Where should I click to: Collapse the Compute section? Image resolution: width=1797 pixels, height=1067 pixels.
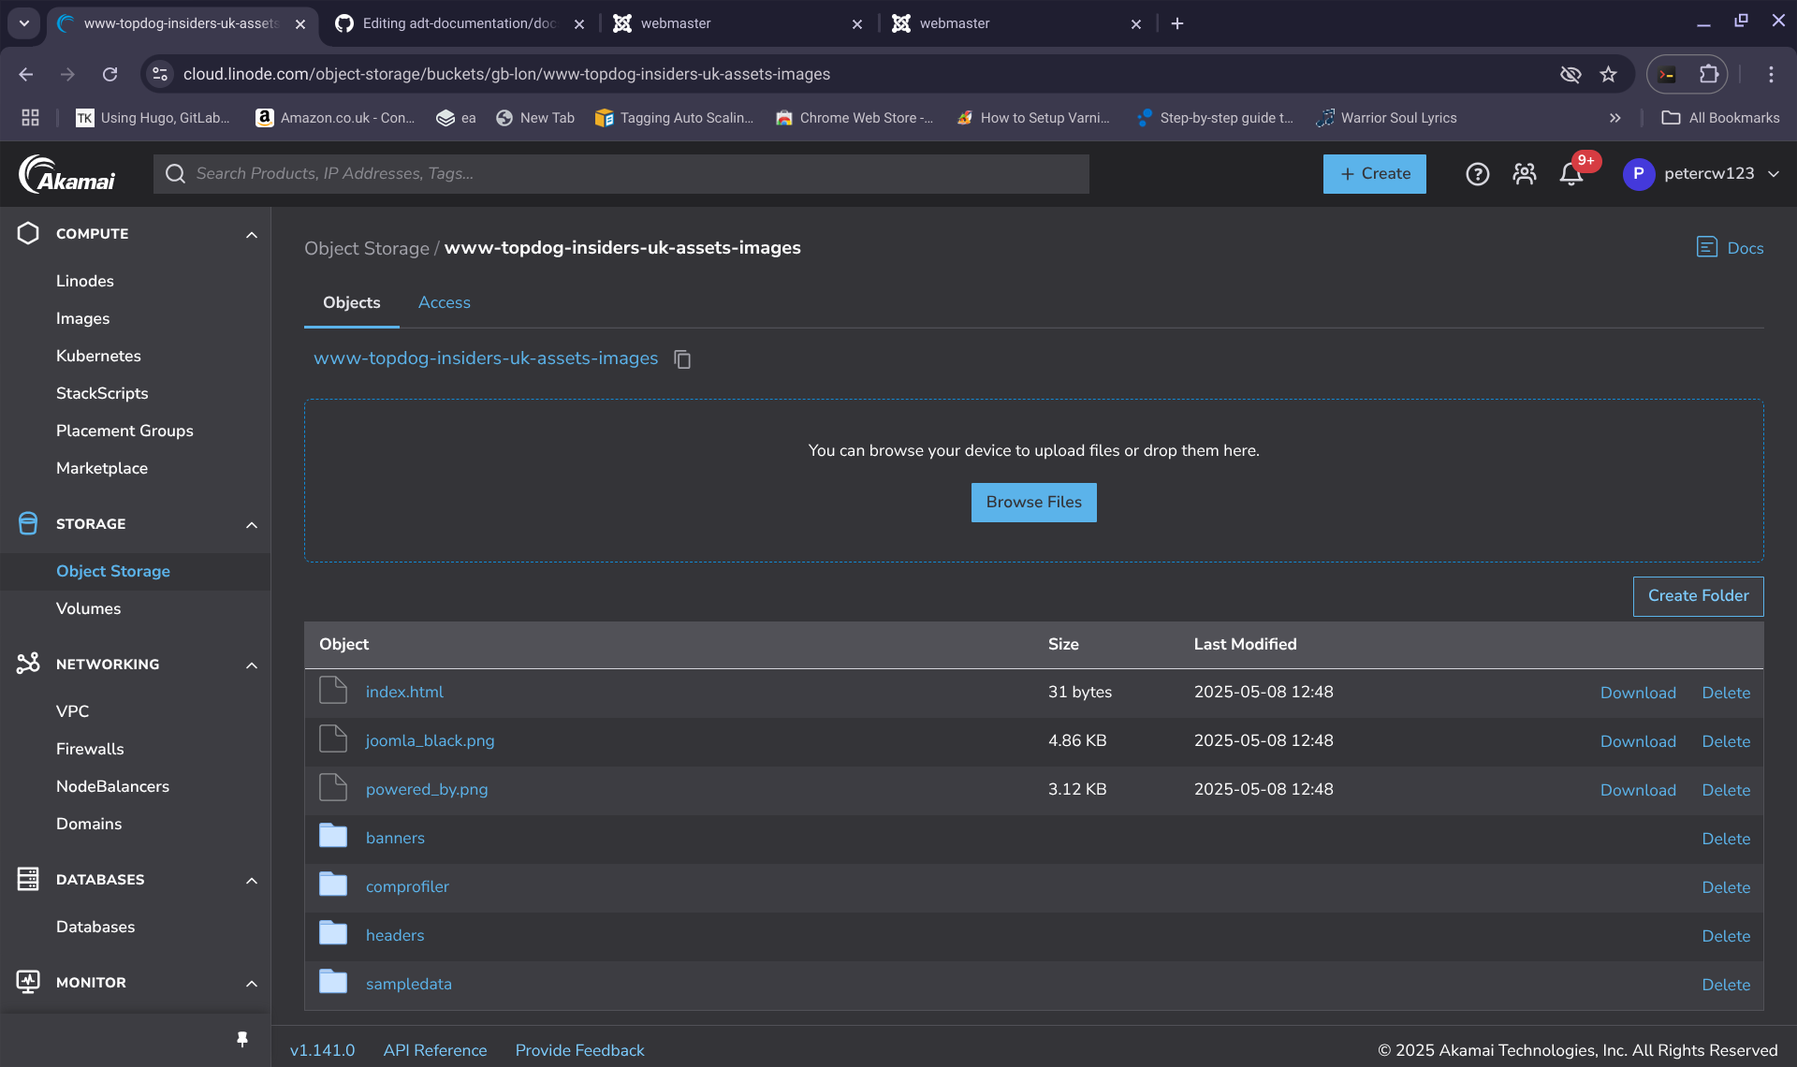tap(251, 235)
